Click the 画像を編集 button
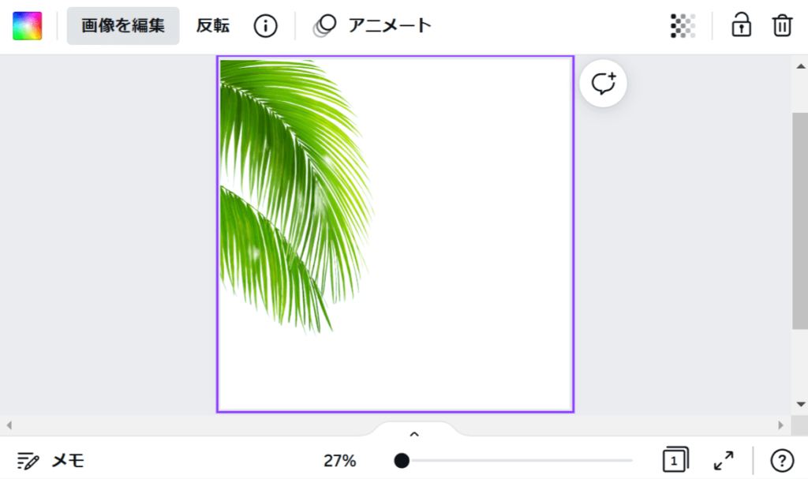The width and height of the screenshot is (808, 479). 123,26
